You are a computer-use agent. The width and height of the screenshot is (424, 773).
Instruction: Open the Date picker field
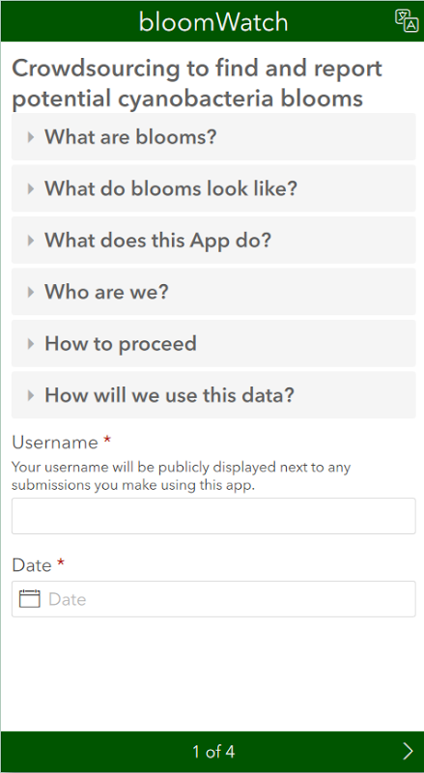coord(213,599)
